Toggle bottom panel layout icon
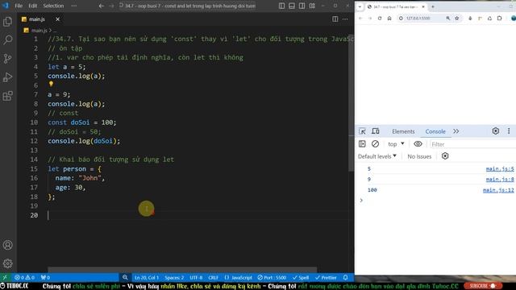Screen dimensions: 516x290 point(292,6)
